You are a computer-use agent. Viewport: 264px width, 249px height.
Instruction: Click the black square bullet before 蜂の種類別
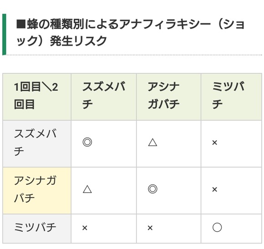tap(21, 24)
